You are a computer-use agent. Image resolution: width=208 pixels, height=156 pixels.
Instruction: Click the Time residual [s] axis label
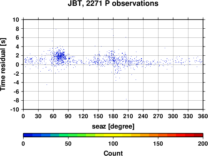pos(3,64)
